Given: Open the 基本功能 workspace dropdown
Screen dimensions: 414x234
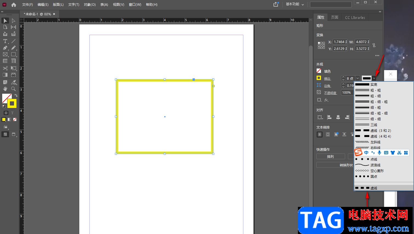Looking at the screenshot, I should [295, 4].
